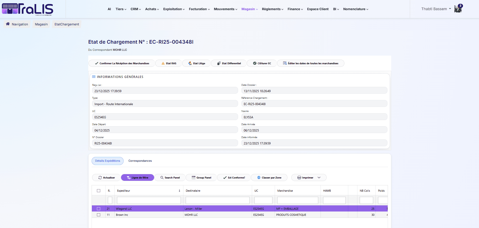Viewport: 479px width, 228px height.
Task: Click the Informations Générales section icon
Action: (x=94, y=77)
